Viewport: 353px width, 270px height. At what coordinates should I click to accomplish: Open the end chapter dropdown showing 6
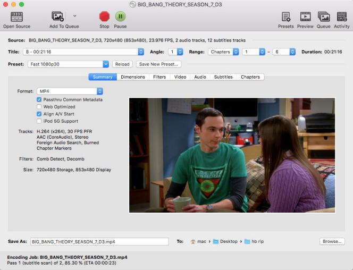pos(284,52)
